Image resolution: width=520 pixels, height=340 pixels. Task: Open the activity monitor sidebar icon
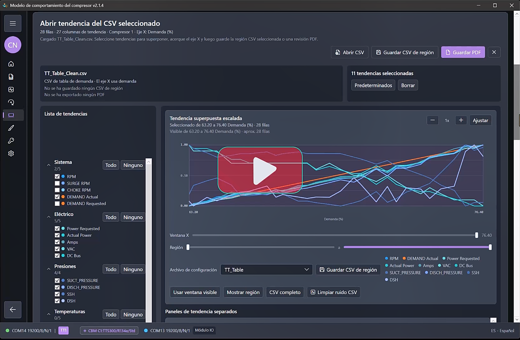11,90
